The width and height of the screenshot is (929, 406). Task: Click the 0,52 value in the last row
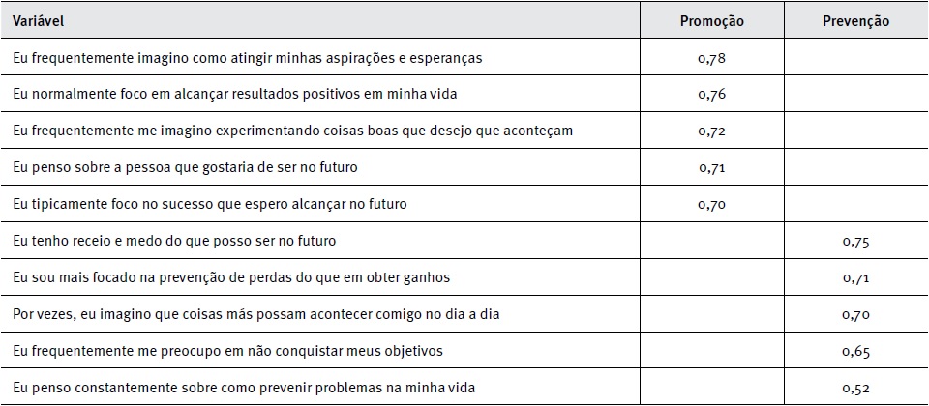(x=855, y=388)
